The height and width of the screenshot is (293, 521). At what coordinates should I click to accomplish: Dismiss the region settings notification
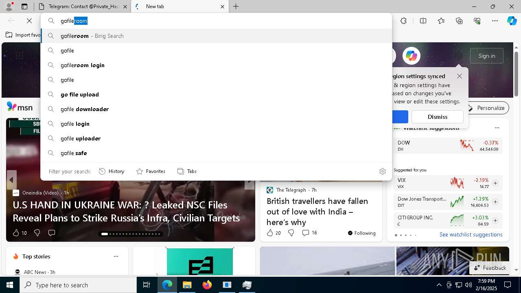(x=438, y=117)
